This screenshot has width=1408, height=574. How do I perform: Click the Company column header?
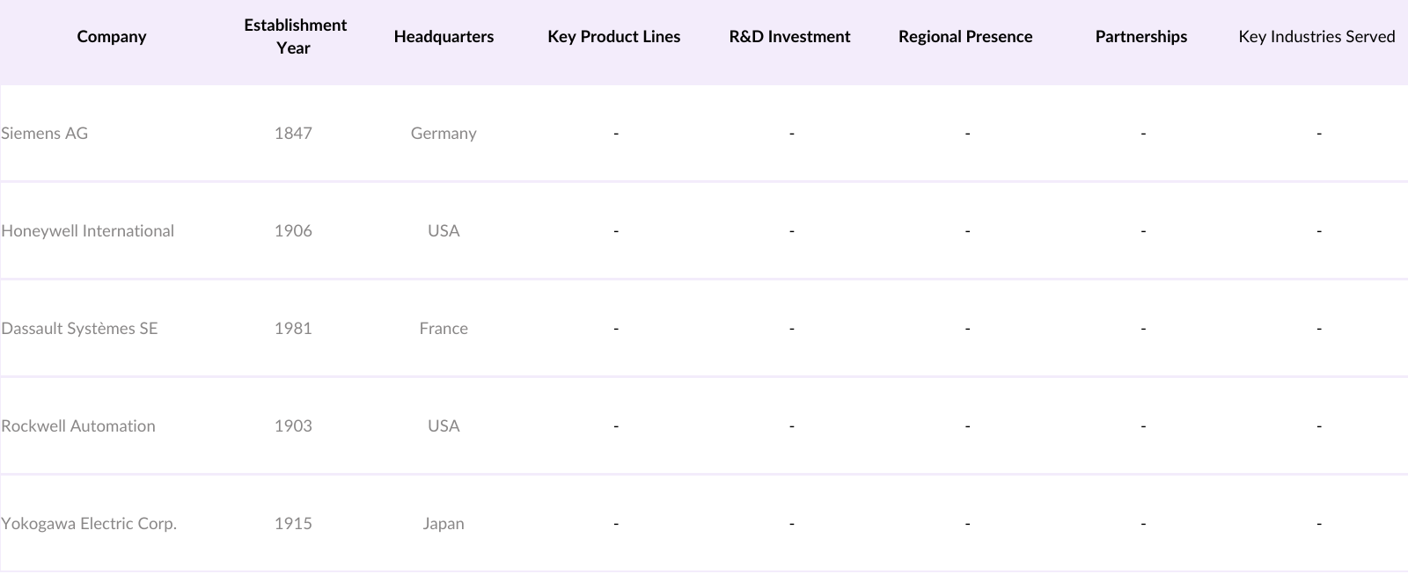(112, 37)
